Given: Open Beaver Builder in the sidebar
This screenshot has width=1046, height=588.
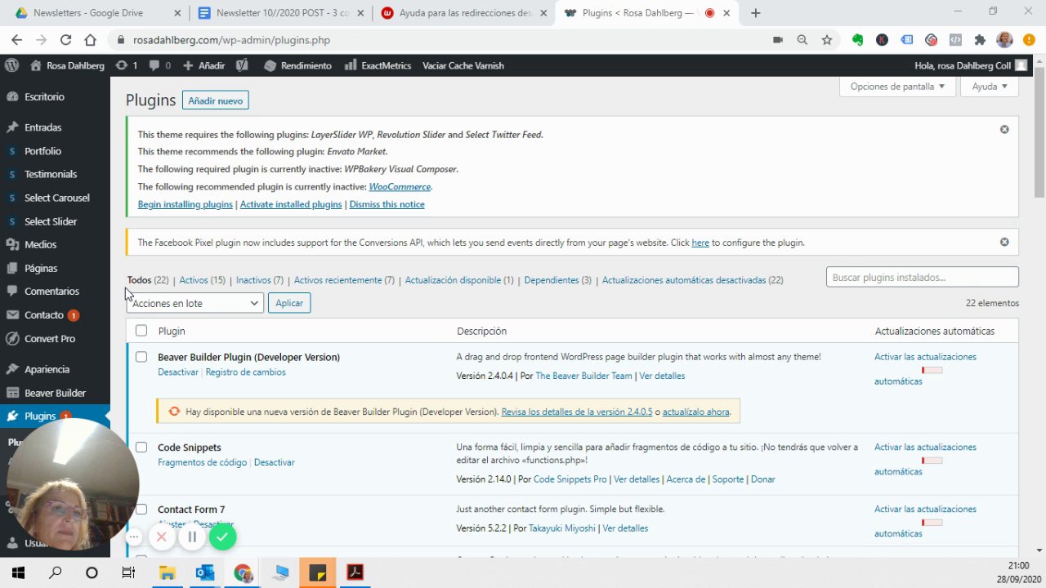Looking at the screenshot, I should click(x=55, y=393).
